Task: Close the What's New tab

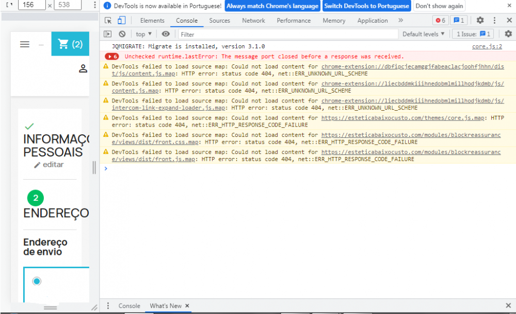Action: click(187, 306)
